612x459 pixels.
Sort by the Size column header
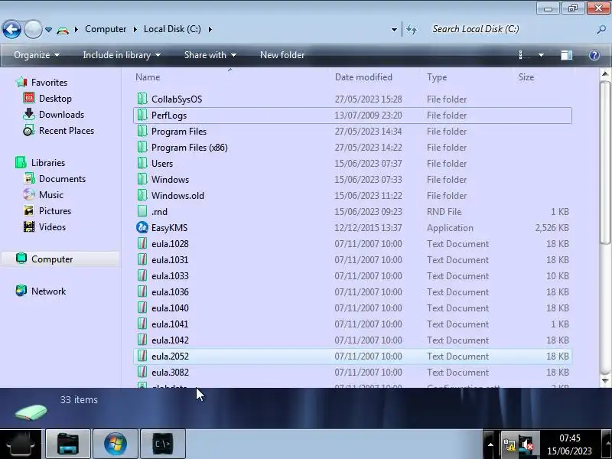click(526, 77)
